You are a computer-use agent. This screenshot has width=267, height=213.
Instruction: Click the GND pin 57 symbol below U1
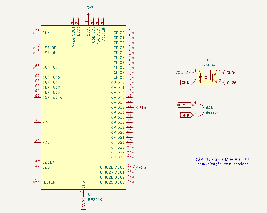click(83, 204)
